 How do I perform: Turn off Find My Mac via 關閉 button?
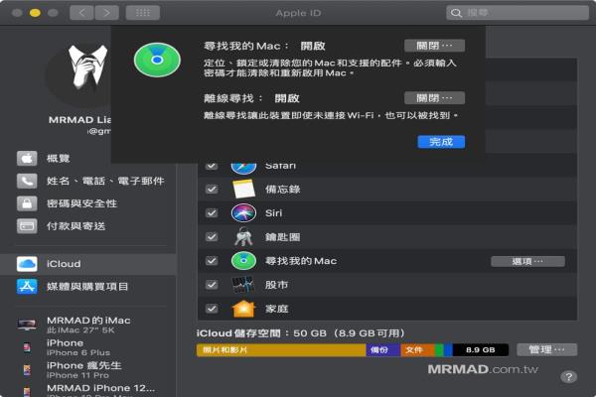coord(434,46)
